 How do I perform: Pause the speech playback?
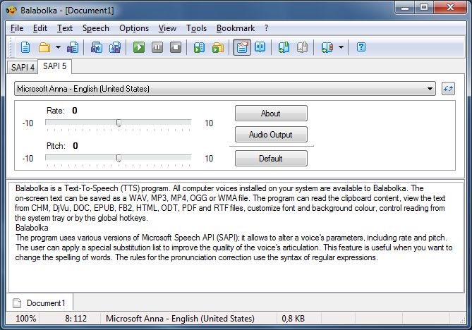click(x=157, y=47)
